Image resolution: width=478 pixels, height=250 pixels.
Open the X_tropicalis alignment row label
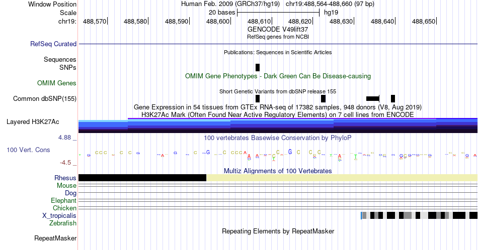[x=59, y=216]
